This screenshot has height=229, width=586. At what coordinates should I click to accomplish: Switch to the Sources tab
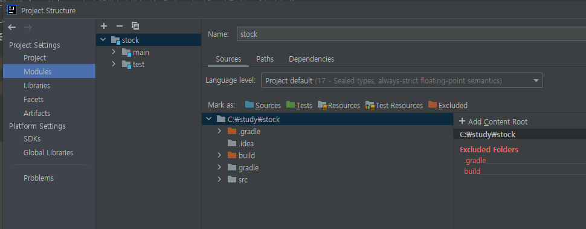point(228,59)
